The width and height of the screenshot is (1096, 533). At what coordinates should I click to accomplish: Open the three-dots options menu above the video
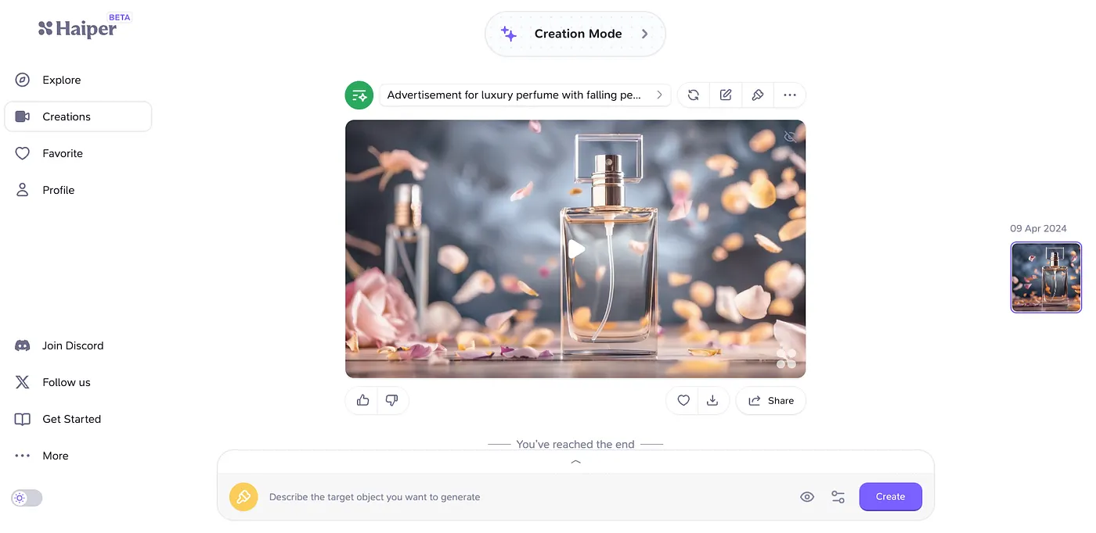789,95
